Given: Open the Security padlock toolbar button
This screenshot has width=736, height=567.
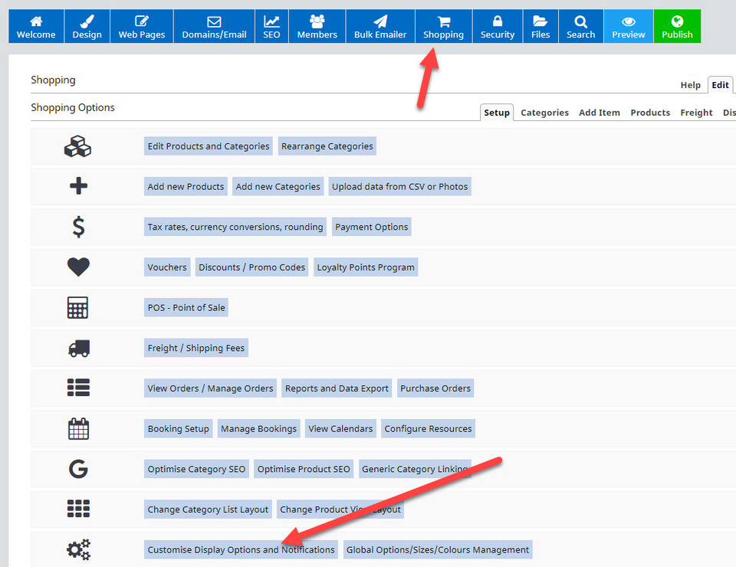Looking at the screenshot, I should point(498,26).
